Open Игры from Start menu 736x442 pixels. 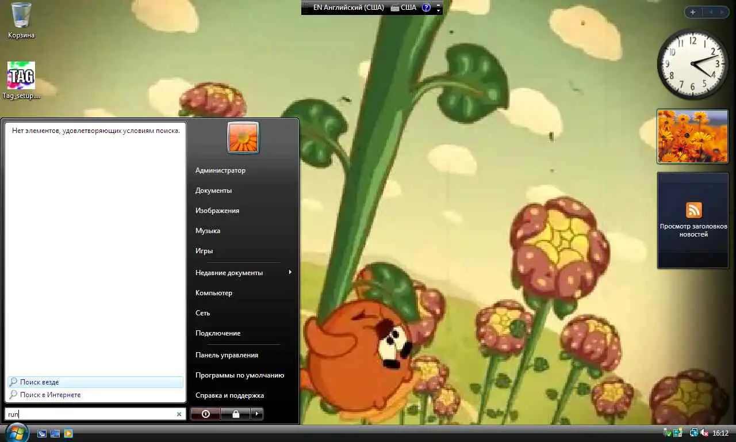pos(204,251)
